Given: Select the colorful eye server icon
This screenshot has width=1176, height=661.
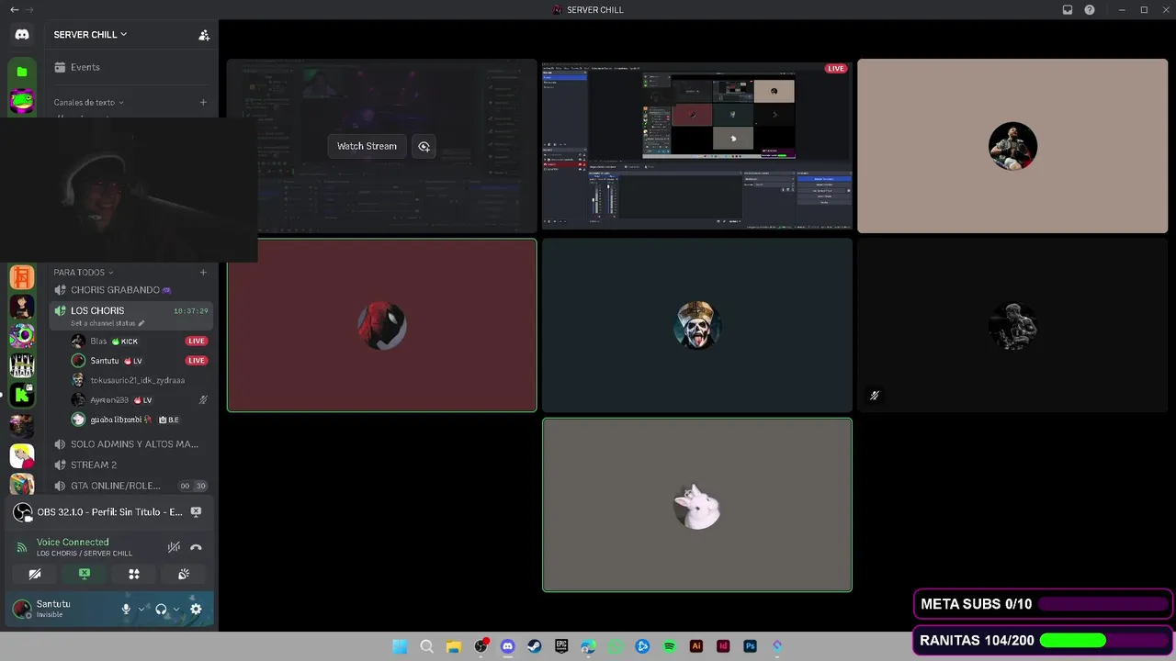Looking at the screenshot, I should click(x=22, y=336).
